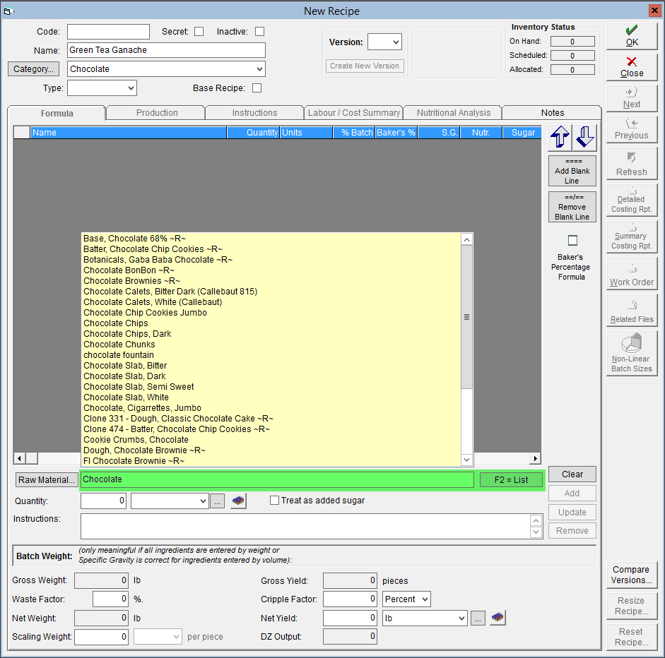The height and width of the screenshot is (658, 665).
Task: Click the Code input field
Action: (108, 32)
